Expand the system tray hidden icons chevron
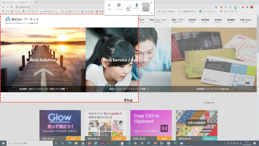Screen dimensions: 259x146 [x=225, y=143]
